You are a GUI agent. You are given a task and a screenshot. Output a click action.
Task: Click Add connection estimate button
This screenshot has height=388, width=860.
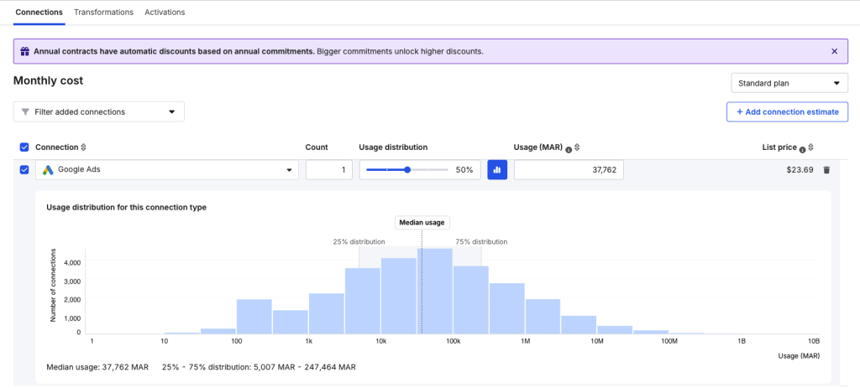point(787,111)
